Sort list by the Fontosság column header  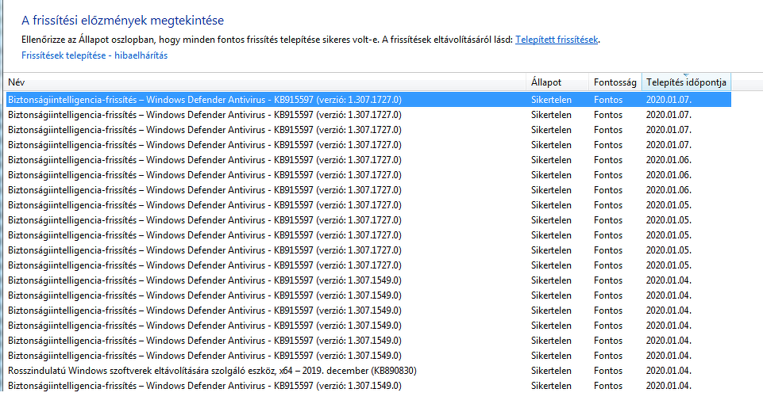[x=615, y=82]
